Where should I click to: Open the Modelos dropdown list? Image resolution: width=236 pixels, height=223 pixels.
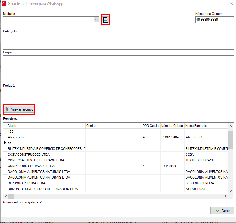pyautogui.click(x=96, y=20)
